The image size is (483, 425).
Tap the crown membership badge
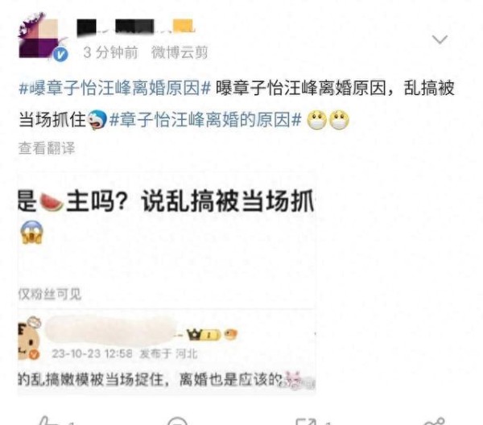pos(204,335)
